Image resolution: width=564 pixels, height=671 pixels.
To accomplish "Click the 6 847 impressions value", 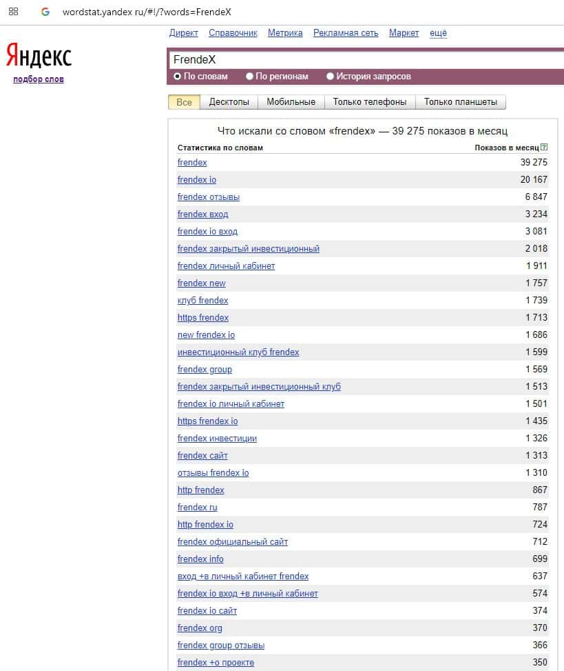I will click(x=536, y=197).
